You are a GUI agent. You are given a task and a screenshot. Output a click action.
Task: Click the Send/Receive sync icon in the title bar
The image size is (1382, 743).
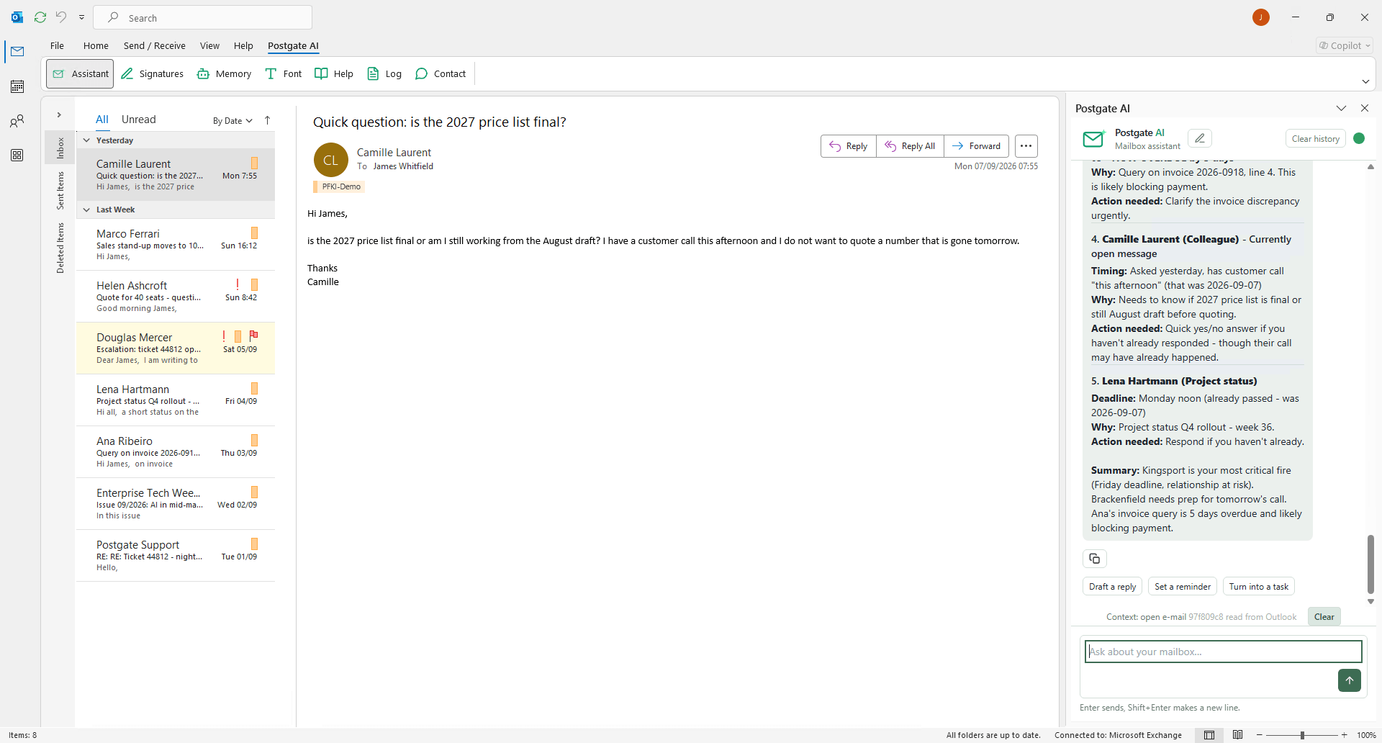pyautogui.click(x=40, y=17)
